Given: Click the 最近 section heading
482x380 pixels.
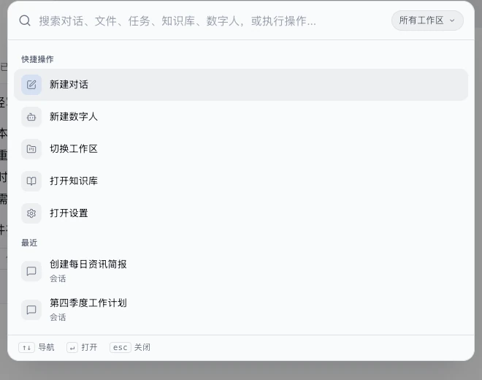Looking at the screenshot, I should pyautogui.click(x=29, y=243).
